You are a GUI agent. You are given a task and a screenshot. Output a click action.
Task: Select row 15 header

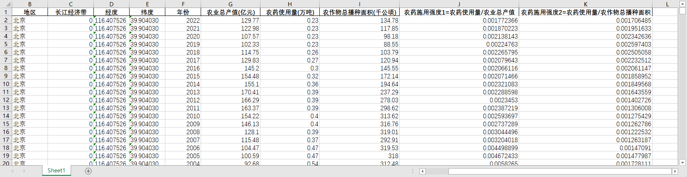click(x=6, y=124)
